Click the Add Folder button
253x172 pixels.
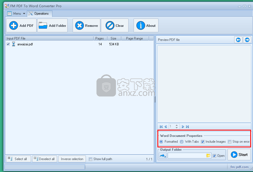52,25
